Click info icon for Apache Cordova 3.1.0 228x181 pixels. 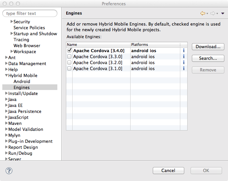pyautogui.click(x=184, y=69)
